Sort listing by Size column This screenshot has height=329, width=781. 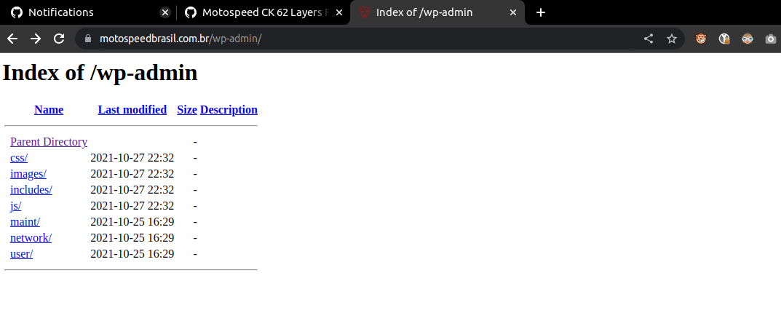(187, 109)
